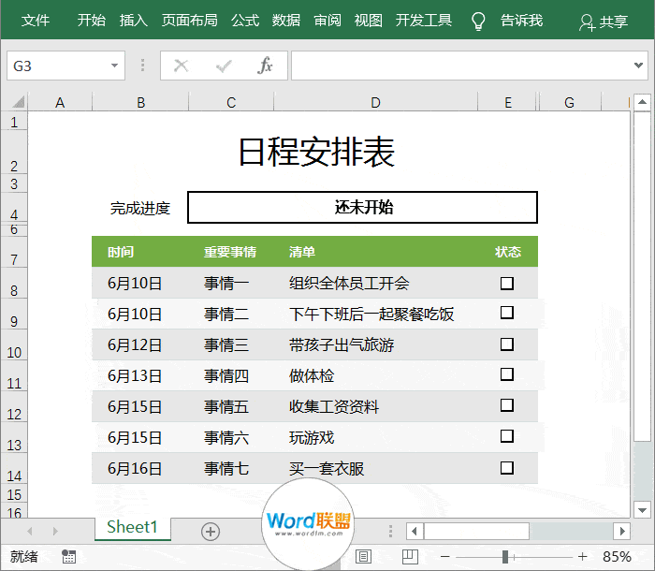The width and height of the screenshot is (655, 571).
Task: Click the zoom slider handle
Action: click(x=505, y=556)
